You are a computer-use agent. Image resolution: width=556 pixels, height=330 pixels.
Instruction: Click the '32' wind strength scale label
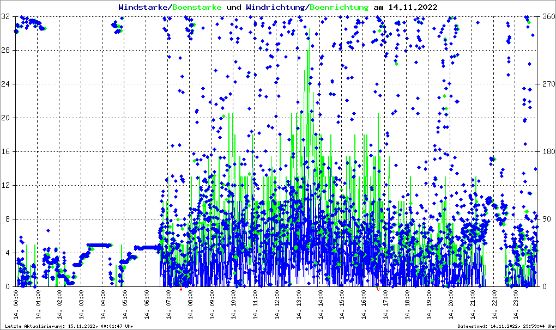click(5, 17)
